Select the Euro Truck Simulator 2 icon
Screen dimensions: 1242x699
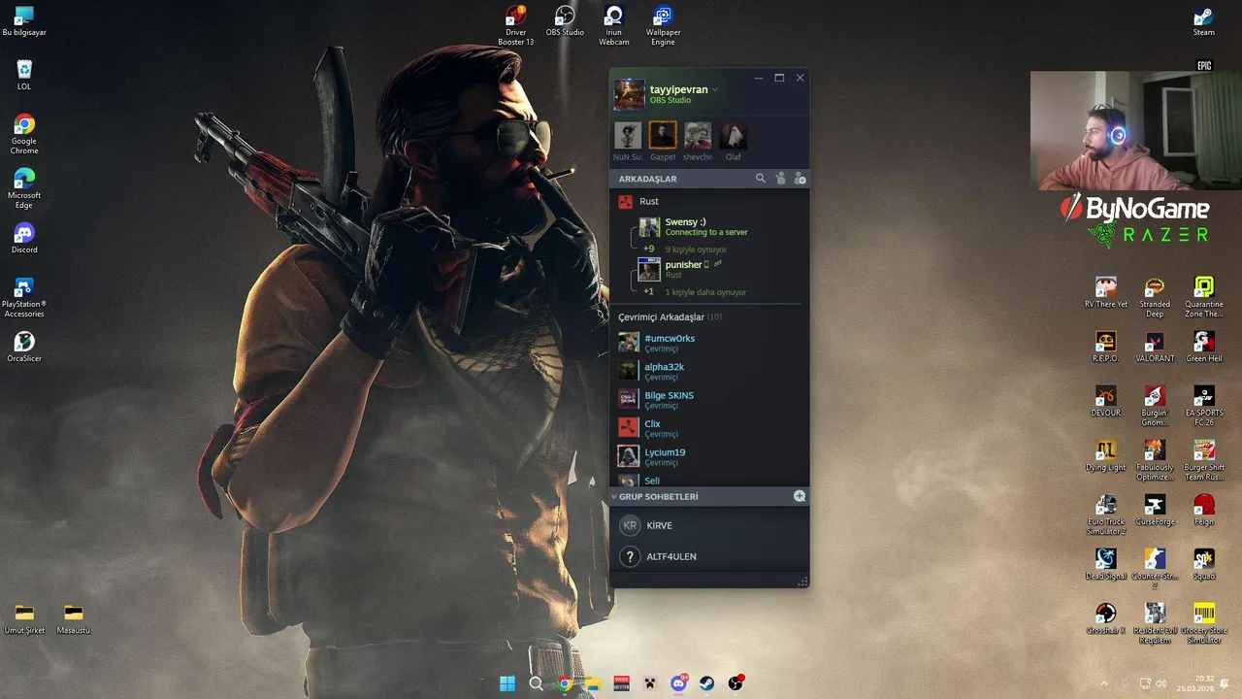pos(1105,515)
